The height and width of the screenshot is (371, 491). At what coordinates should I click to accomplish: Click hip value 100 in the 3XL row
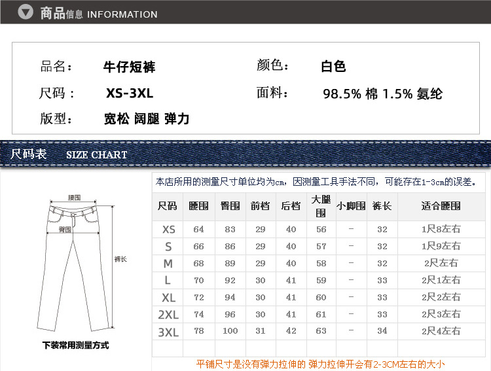pyautogui.click(x=230, y=331)
